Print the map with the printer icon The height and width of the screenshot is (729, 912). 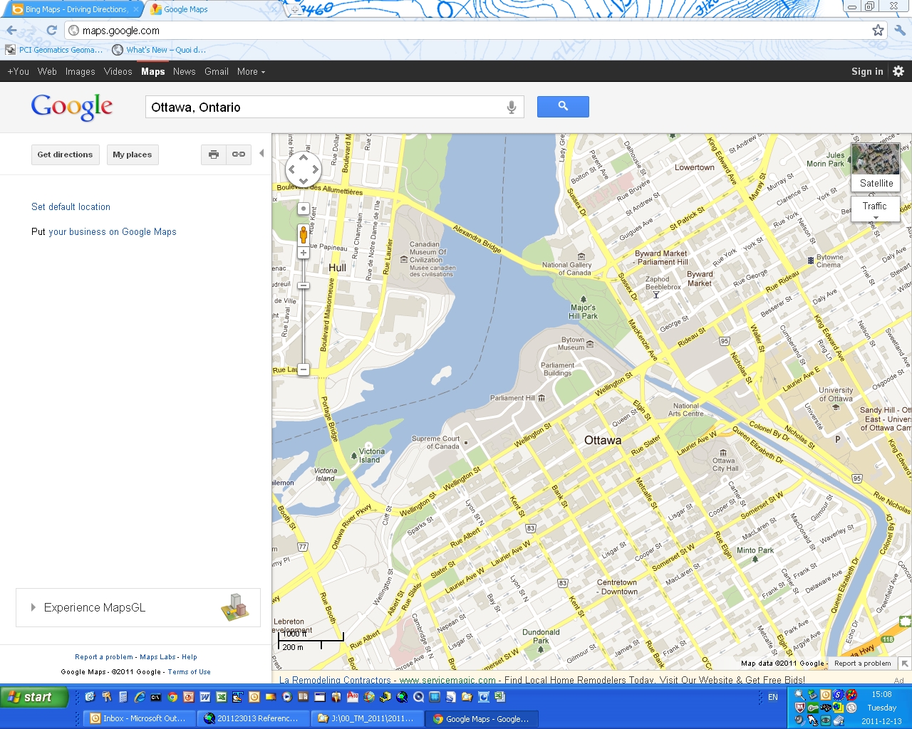coord(214,154)
